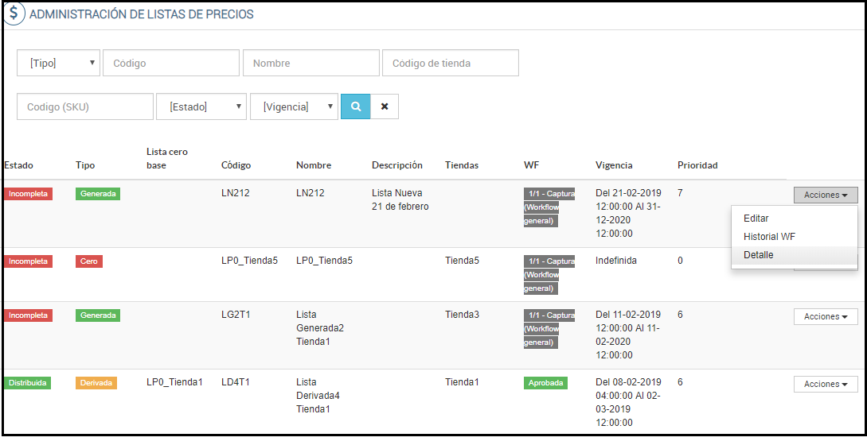Click the blue magnifier search button

(355, 106)
